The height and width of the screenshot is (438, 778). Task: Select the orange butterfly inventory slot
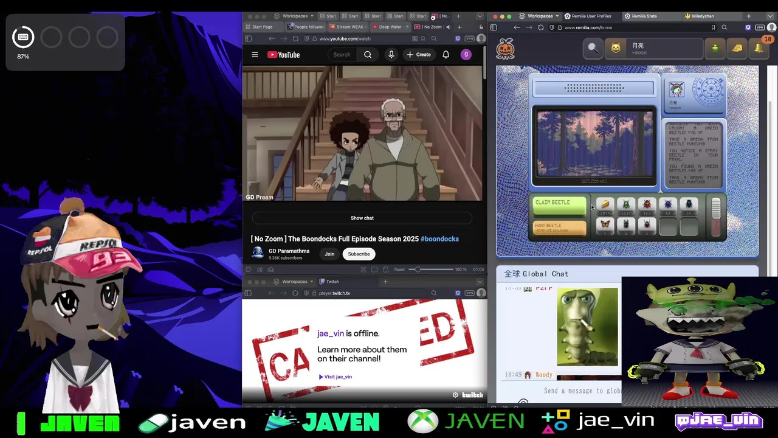click(x=605, y=226)
